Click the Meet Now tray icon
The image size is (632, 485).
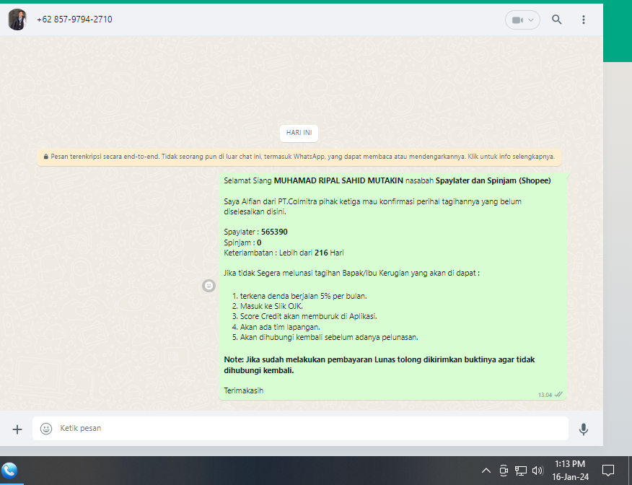click(x=504, y=471)
